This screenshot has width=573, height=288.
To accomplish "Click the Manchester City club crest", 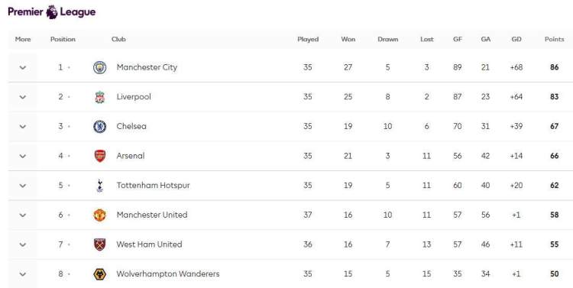I will [100, 68].
